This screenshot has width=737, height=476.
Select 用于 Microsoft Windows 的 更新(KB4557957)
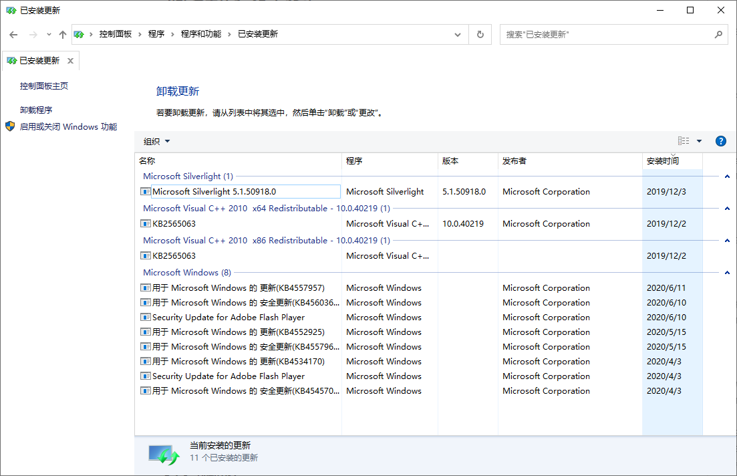(239, 288)
